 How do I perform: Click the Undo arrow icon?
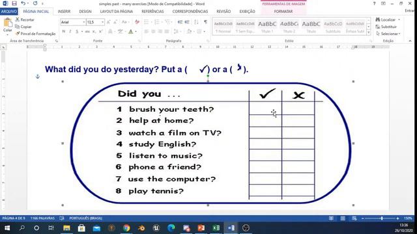[x=23, y=3]
